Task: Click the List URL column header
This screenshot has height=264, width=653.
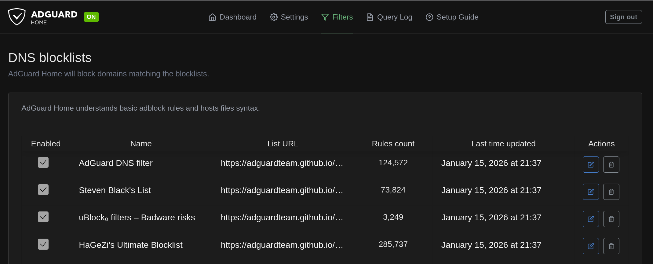Action: (283, 144)
